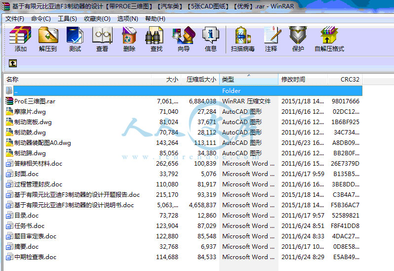The height and width of the screenshot is (271, 394).
Task: Click the packed size value 113,111
Action: coord(205,143)
